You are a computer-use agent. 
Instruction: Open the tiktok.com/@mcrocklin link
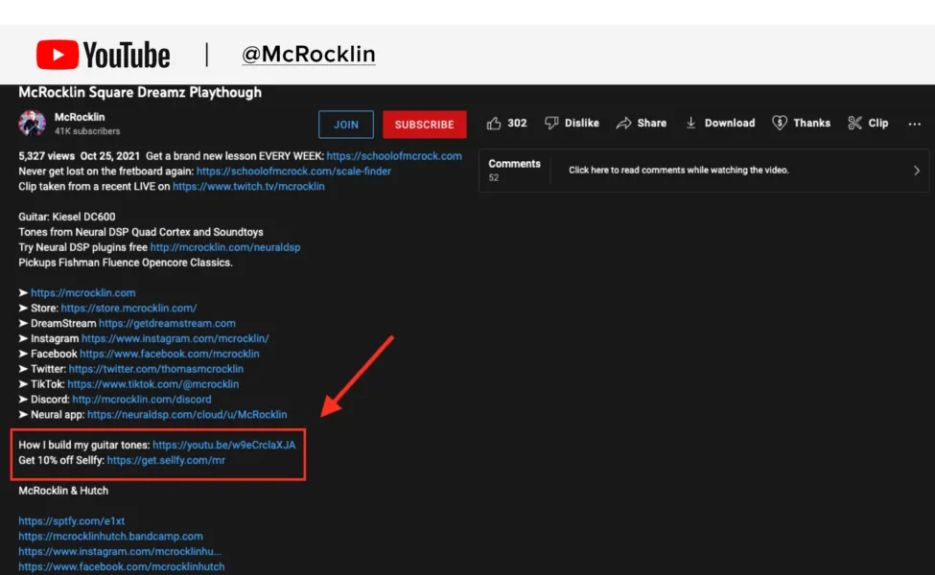pos(153,384)
